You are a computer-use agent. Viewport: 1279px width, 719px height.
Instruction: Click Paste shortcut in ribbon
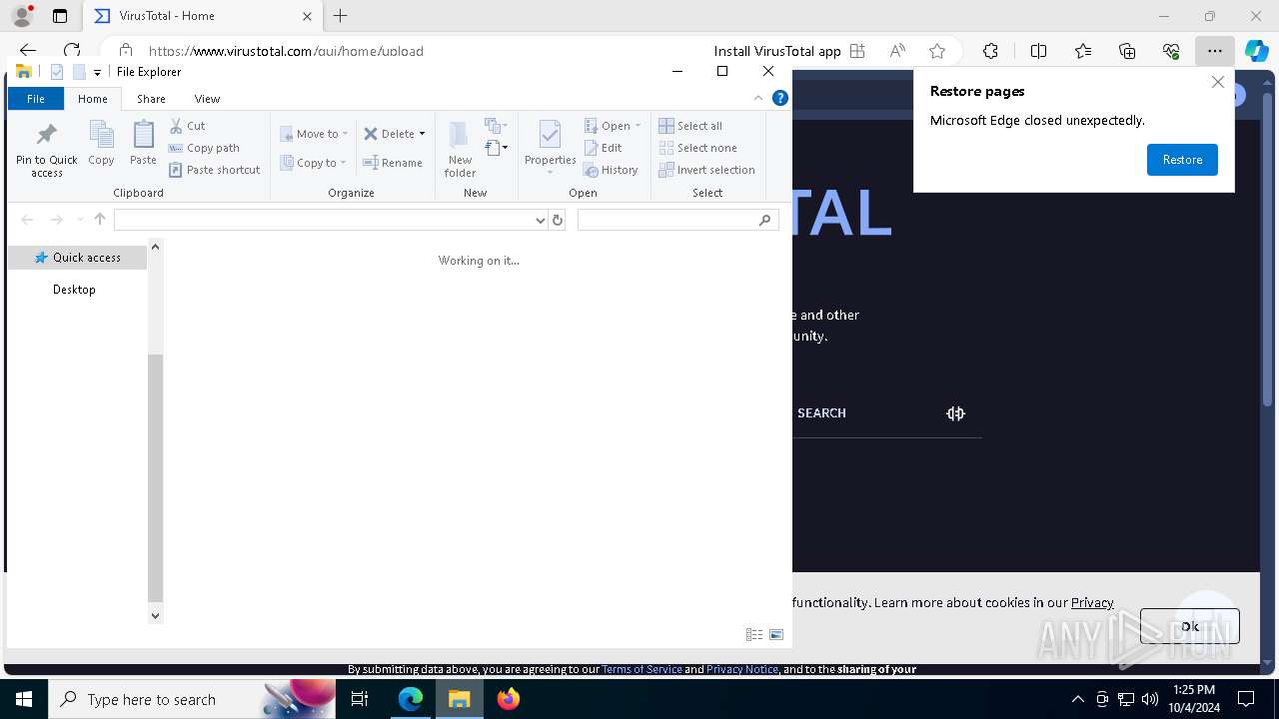[x=215, y=170]
